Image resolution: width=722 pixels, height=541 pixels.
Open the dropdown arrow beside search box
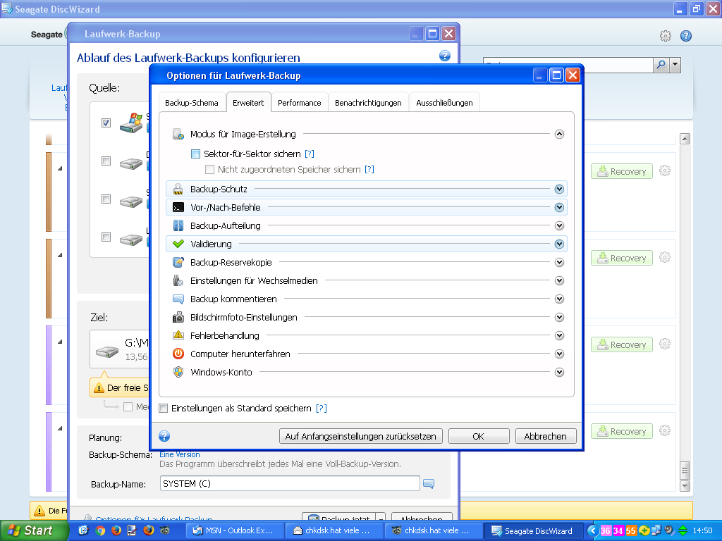(675, 65)
